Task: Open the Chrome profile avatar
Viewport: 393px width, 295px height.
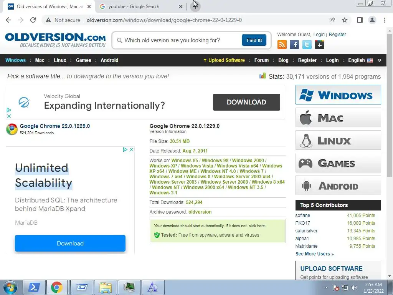Action: (x=372, y=20)
